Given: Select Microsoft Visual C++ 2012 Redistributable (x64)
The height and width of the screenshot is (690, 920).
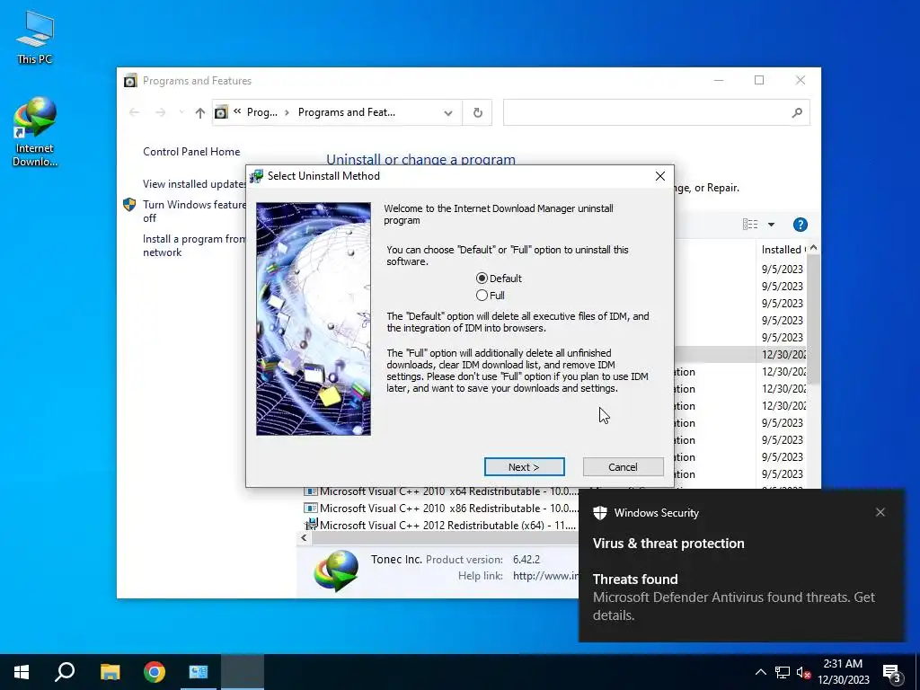Looking at the screenshot, I should (440, 526).
